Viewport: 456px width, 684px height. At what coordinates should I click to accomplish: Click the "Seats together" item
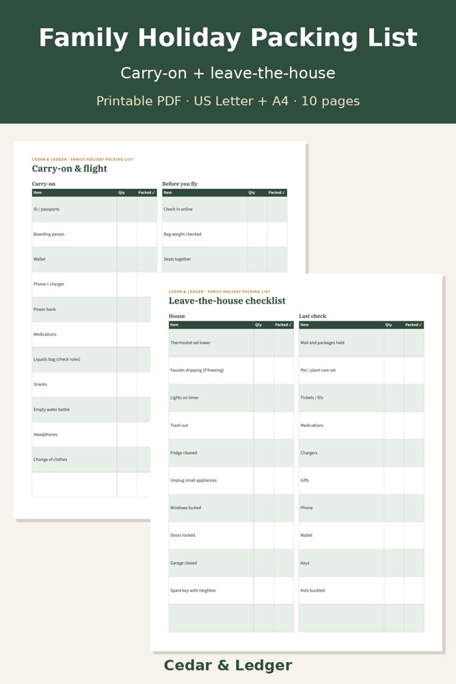[x=177, y=259]
